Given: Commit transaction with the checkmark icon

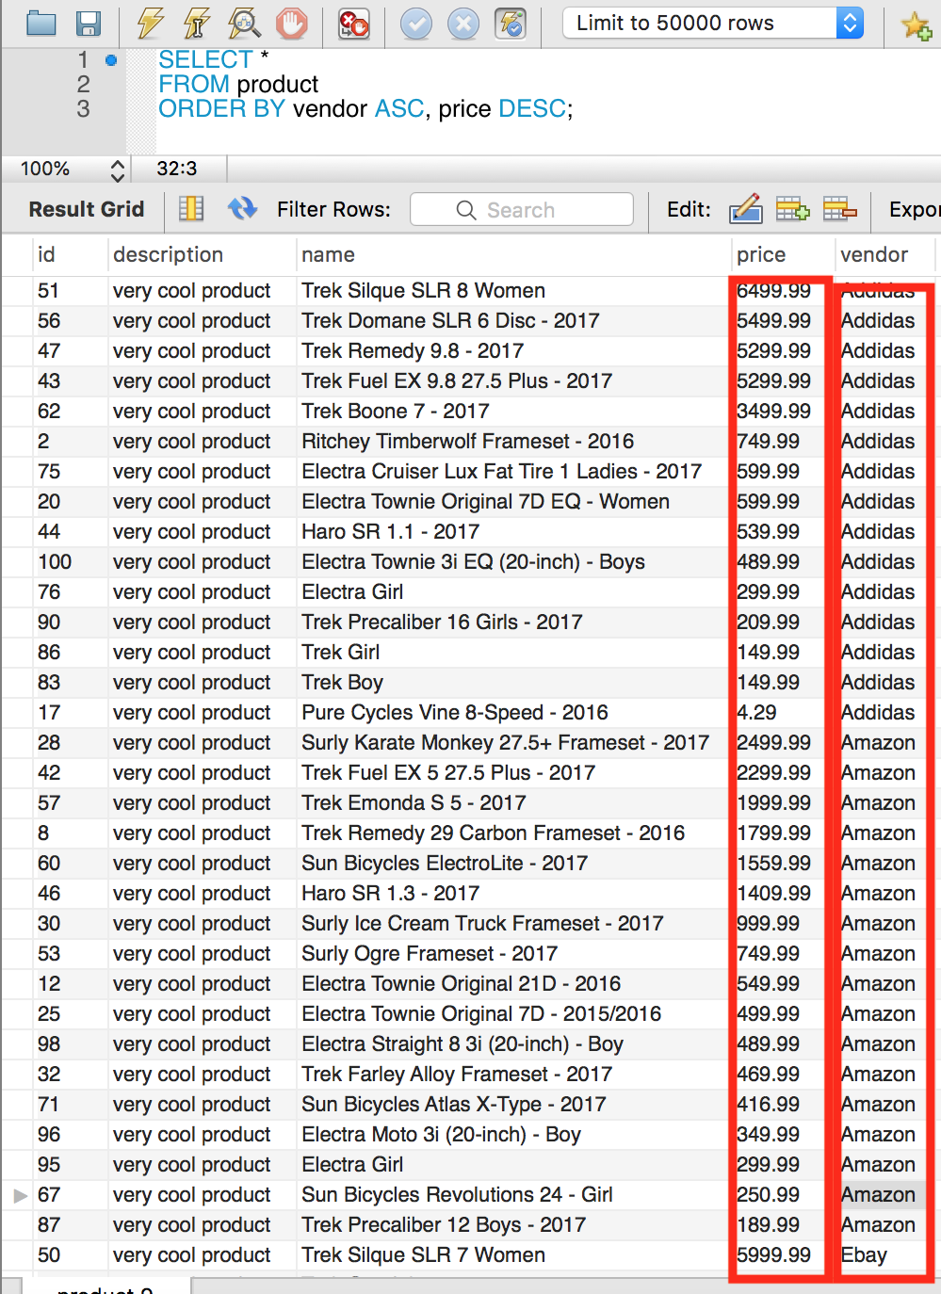Looking at the screenshot, I should (x=415, y=23).
